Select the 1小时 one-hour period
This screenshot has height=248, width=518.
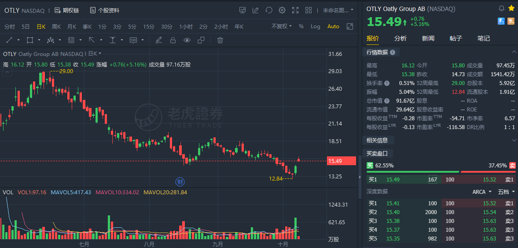186,26
